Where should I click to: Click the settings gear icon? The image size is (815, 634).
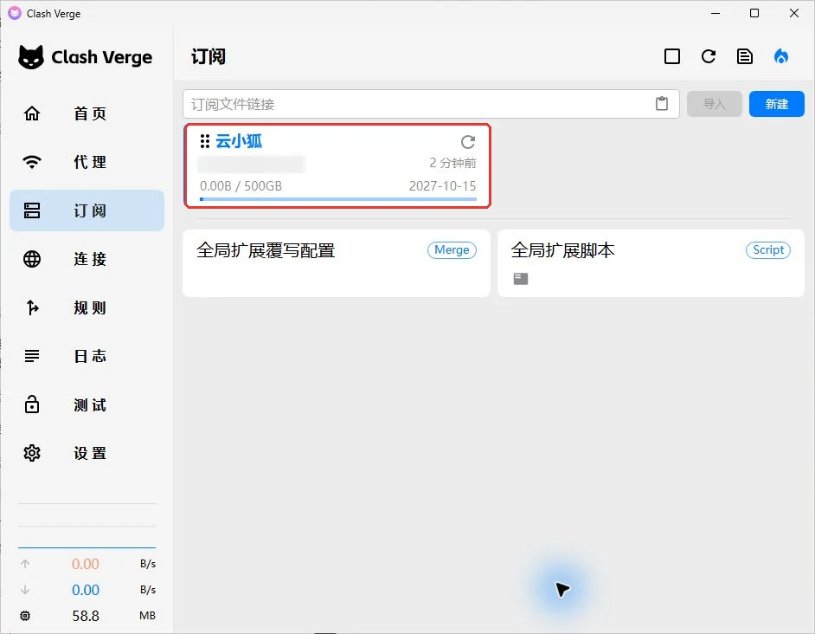(32, 453)
